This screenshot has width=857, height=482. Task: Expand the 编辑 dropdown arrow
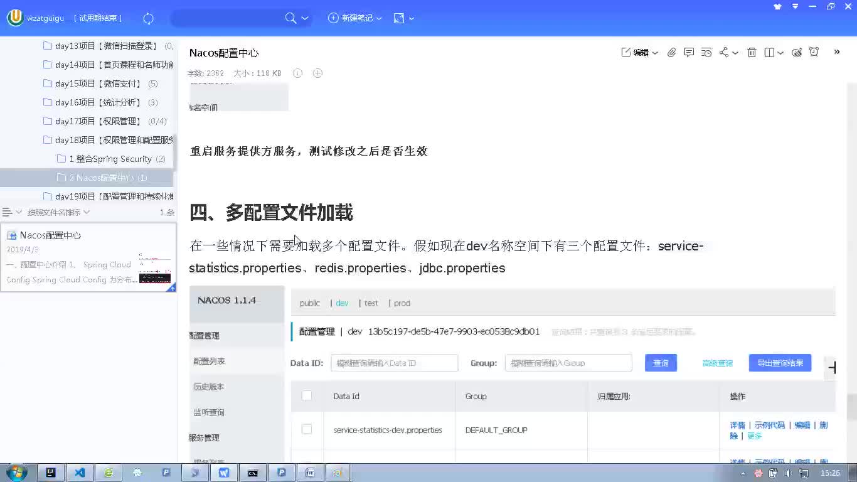tap(655, 53)
